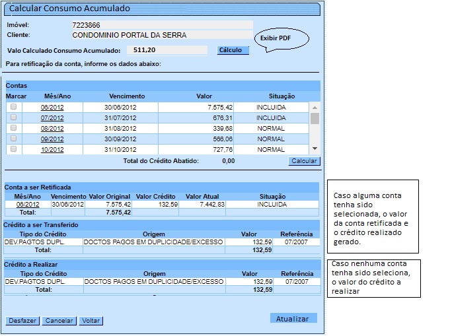Open the 06/2012 link in Contas list
The height and width of the screenshot is (336, 450).
point(52,107)
